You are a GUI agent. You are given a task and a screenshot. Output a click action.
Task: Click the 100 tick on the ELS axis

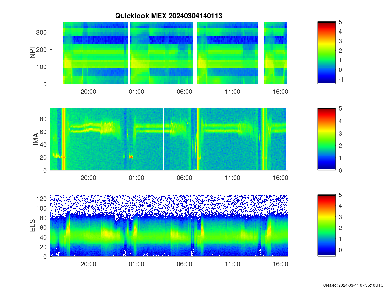click(42, 208)
